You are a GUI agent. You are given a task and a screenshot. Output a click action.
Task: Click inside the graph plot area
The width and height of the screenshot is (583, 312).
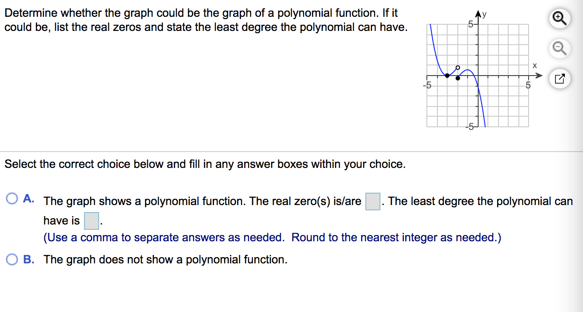478,75
